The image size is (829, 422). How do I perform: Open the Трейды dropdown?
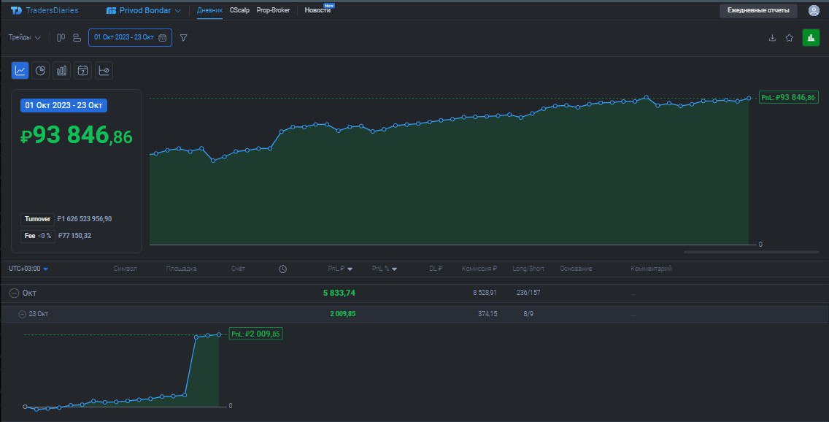point(26,37)
